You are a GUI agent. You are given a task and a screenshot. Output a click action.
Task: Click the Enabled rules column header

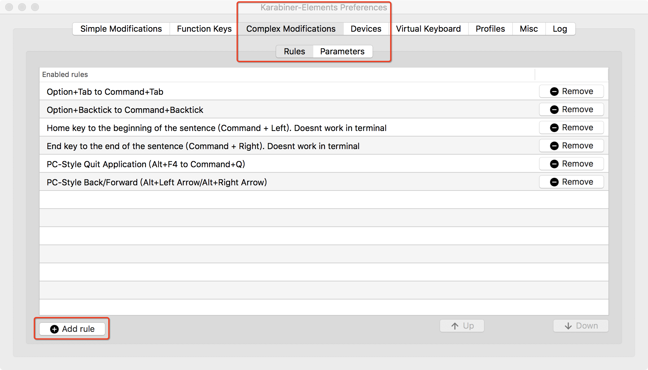coord(287,74)
